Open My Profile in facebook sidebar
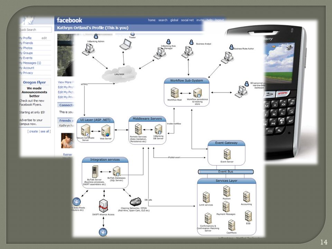Screen dimensions: 332x249 tap(25, 38)
